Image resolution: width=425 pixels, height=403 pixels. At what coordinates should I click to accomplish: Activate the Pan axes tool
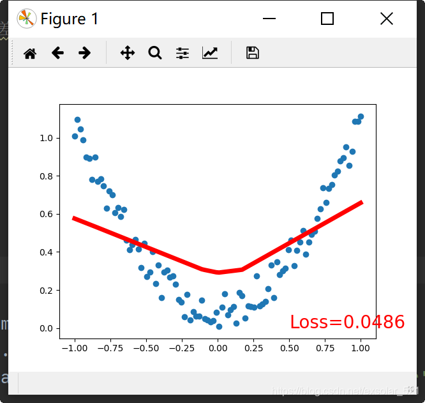[128, 52]
